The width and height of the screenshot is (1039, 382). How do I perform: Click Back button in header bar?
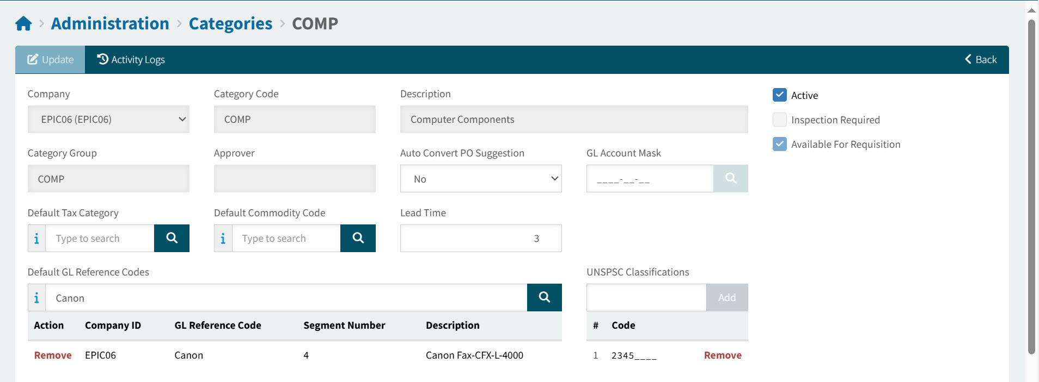(x=980, y=60)
